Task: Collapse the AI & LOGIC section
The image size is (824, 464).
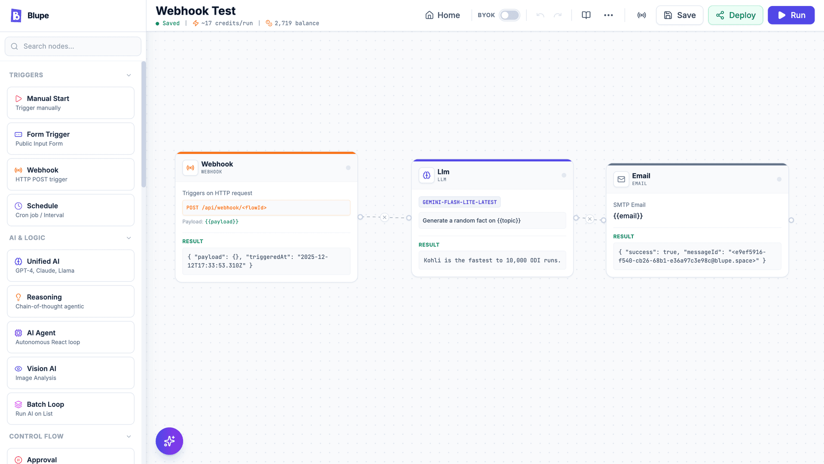Action: click(129, 238)
